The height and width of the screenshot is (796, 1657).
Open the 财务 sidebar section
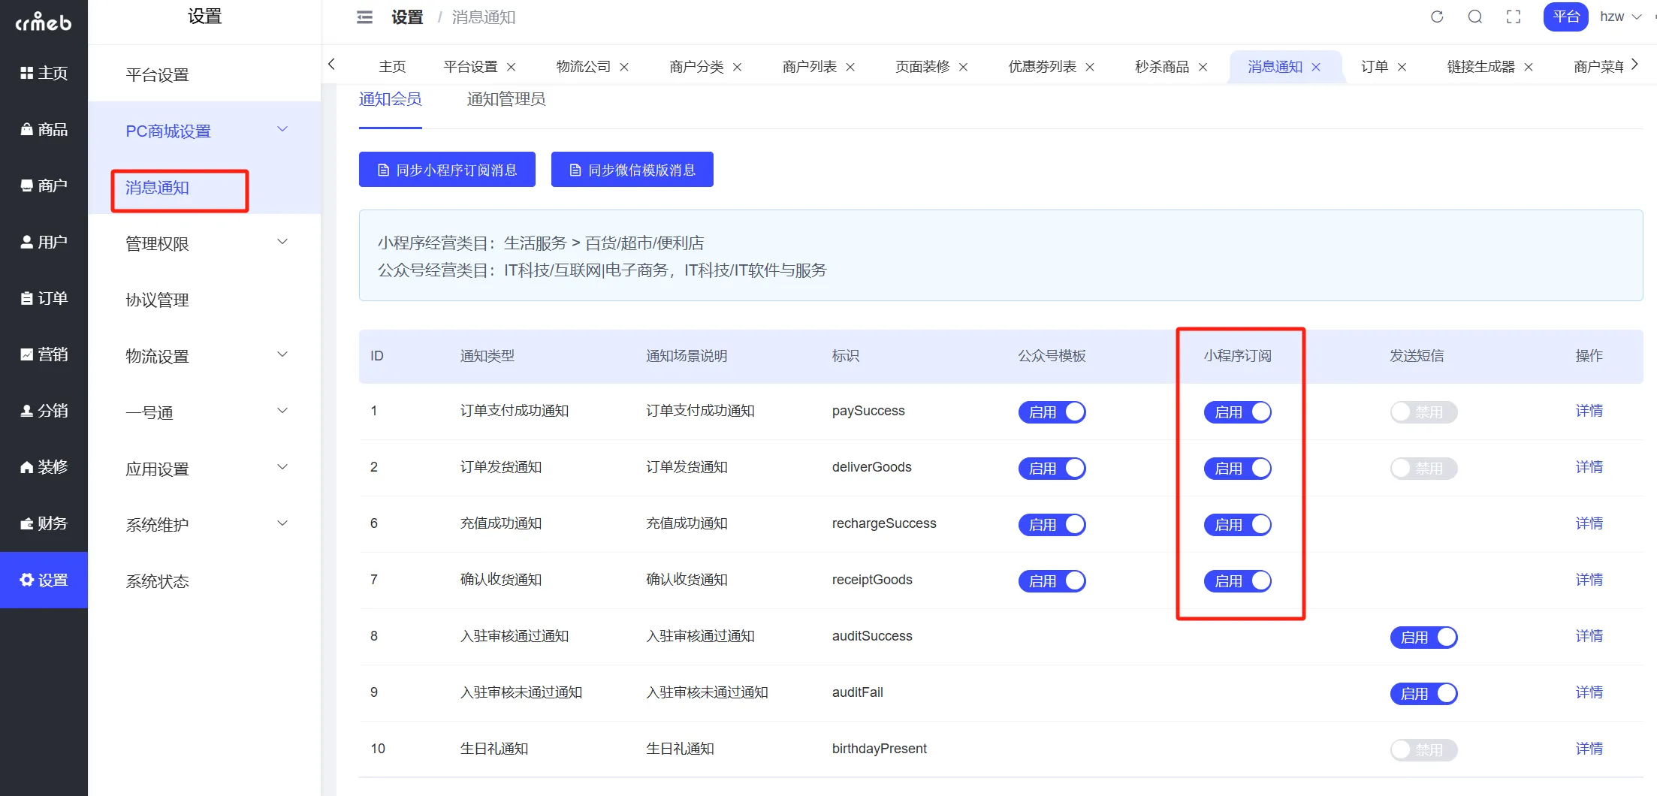[44, 523]
